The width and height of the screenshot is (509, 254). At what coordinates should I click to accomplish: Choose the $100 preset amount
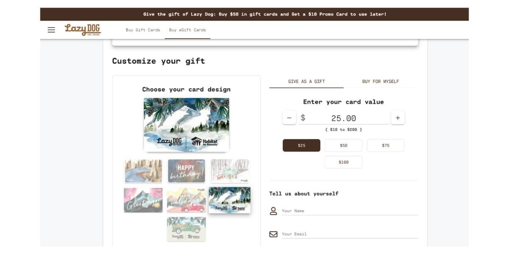(x=344, y=162)
